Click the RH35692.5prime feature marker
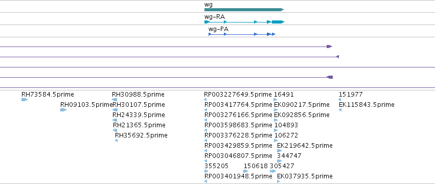This screenshot has width=435, height=184. [116, 141]
